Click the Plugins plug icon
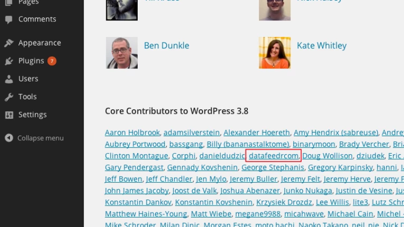Screen dimensions: 404x227 (x=9, y=61)
